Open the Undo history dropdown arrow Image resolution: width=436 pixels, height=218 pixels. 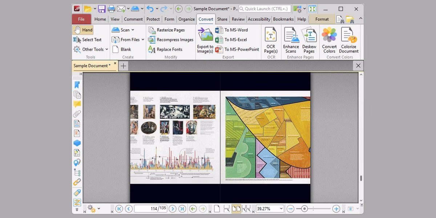(157, 9)
